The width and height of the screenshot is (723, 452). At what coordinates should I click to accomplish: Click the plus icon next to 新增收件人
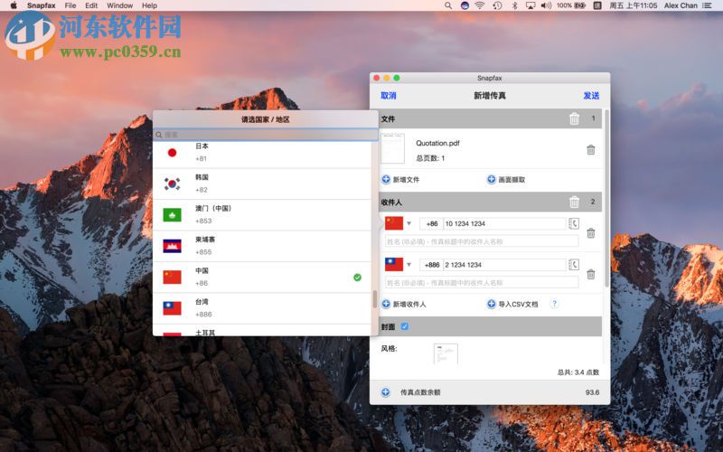tap(386, 304)
